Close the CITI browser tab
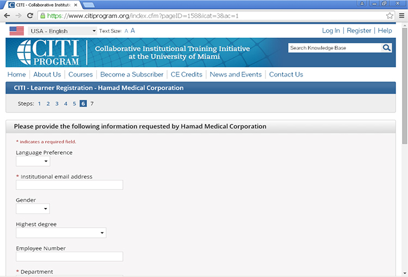The height and width of the screenshot is (277, 408). pos(76,5)
